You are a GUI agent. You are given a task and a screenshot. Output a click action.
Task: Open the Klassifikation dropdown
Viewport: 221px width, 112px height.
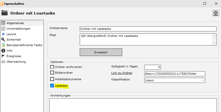(175, 80)
